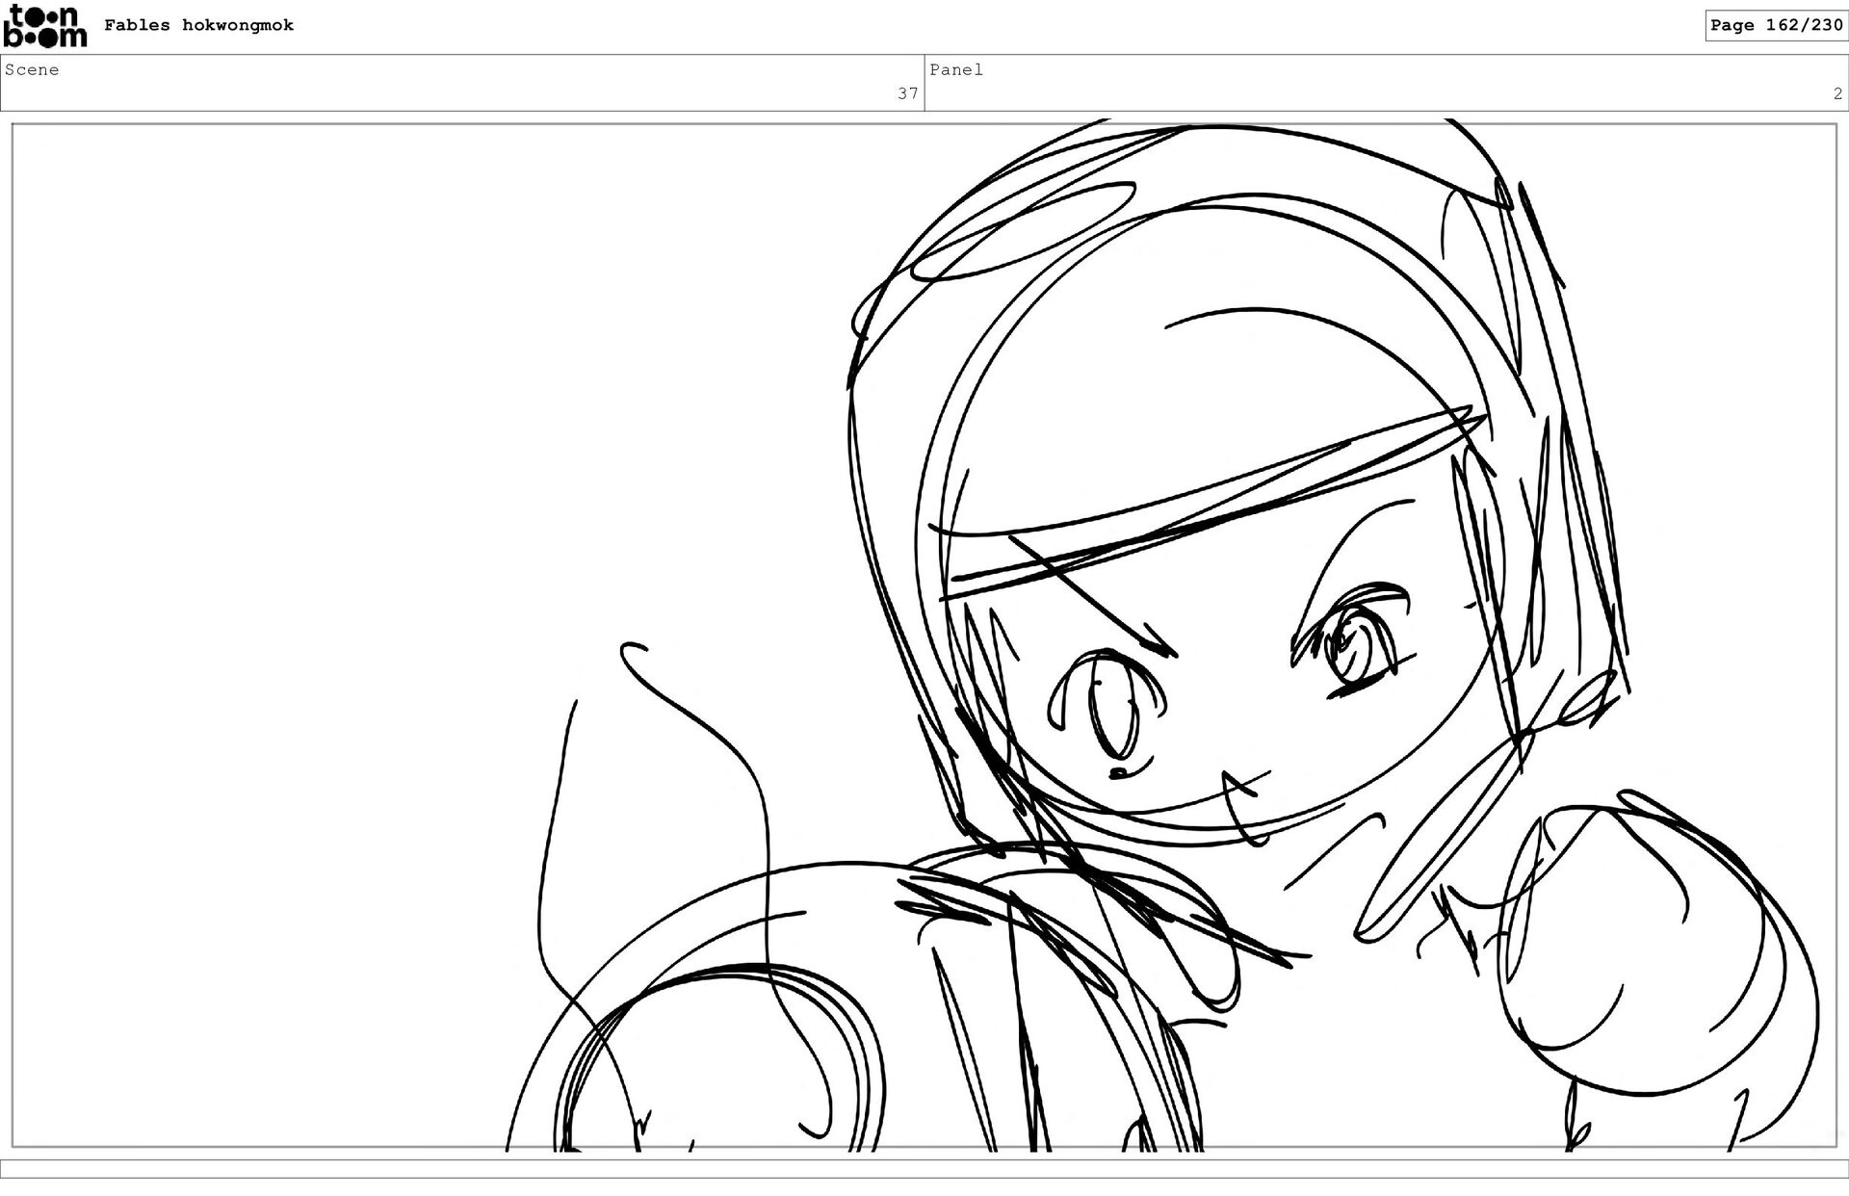1849x1196 pixels.
Task: Select the scene number 37
Action: point(907,93)
